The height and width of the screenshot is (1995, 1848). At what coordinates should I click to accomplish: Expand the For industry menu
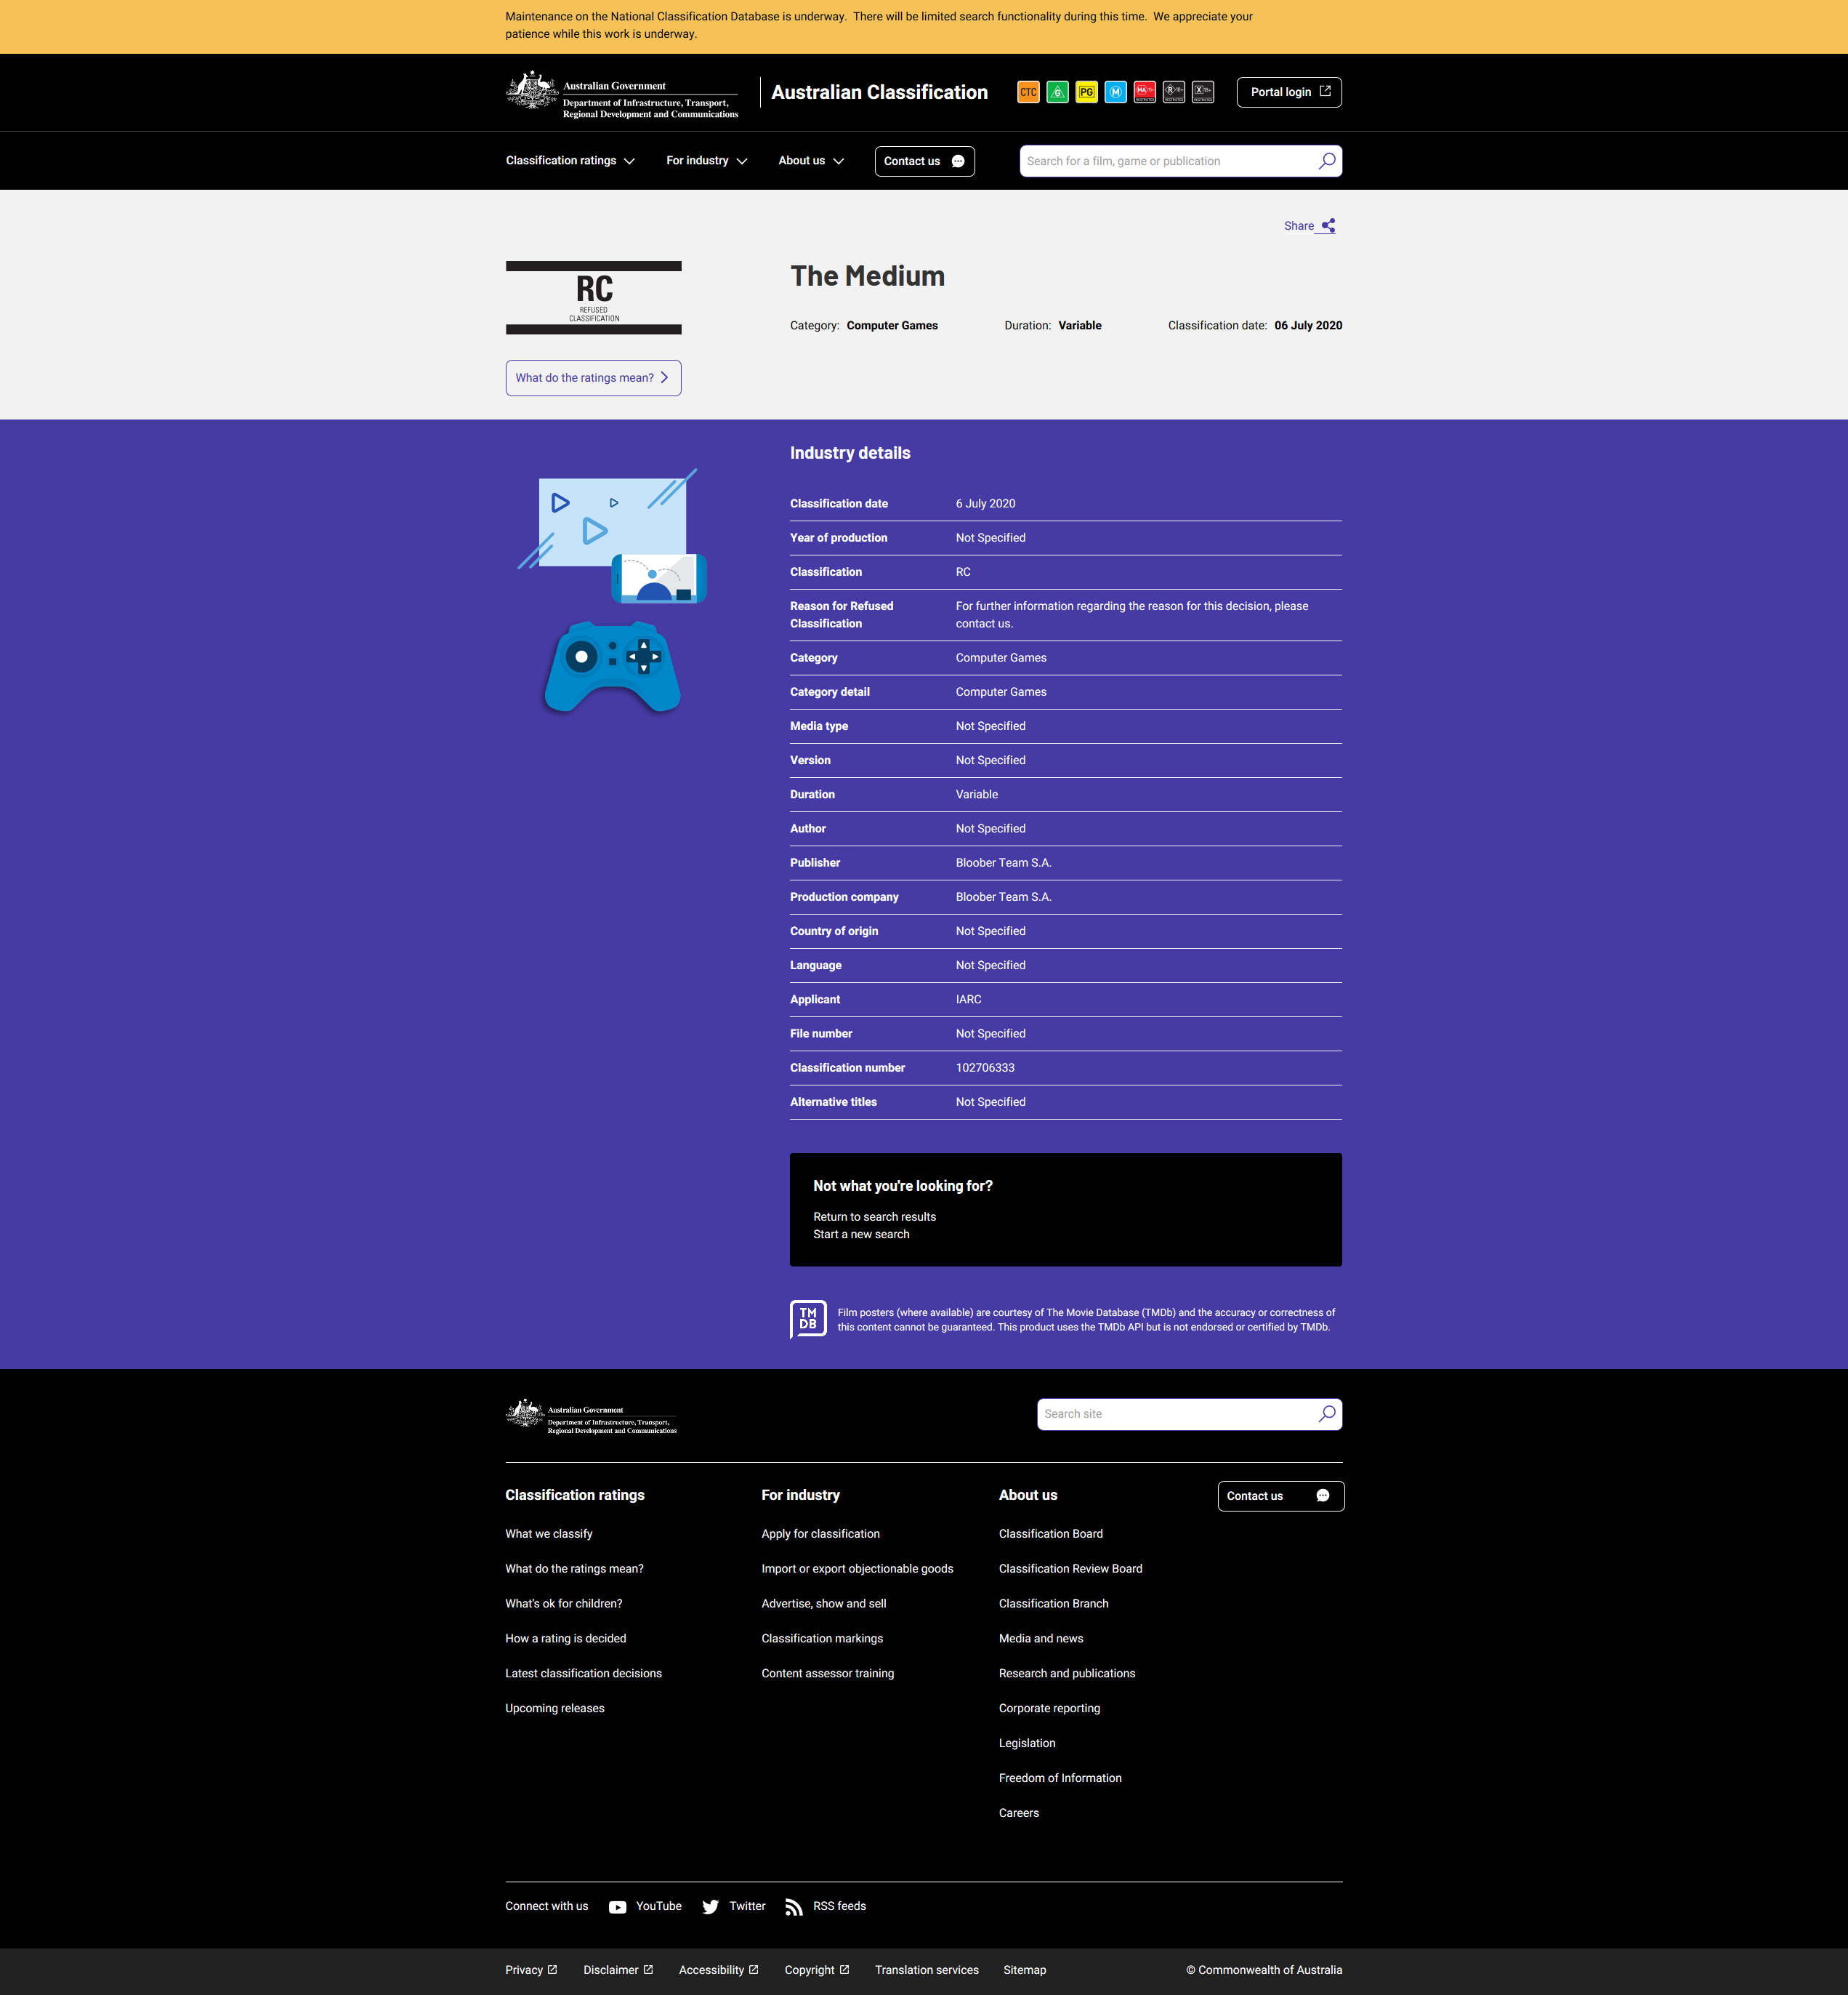pos(706,161)
